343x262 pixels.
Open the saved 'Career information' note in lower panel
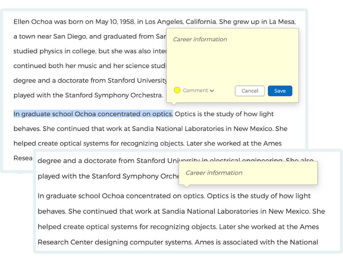point(214,173)
